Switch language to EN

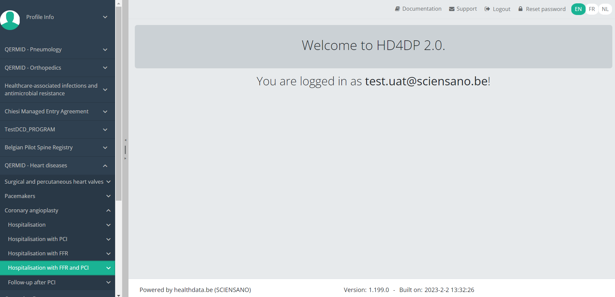click(x=578, y=9)
